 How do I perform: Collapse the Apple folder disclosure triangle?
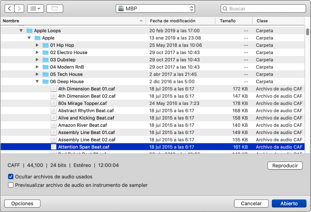[x=29, y=38]
